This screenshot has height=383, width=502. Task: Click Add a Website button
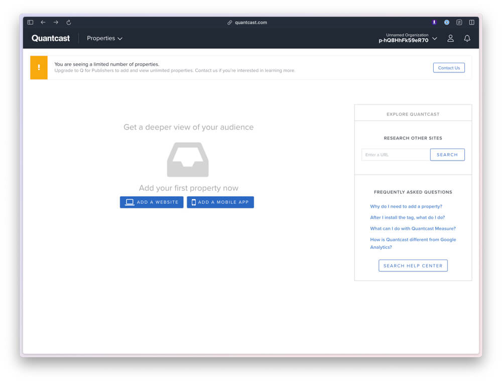152,202
